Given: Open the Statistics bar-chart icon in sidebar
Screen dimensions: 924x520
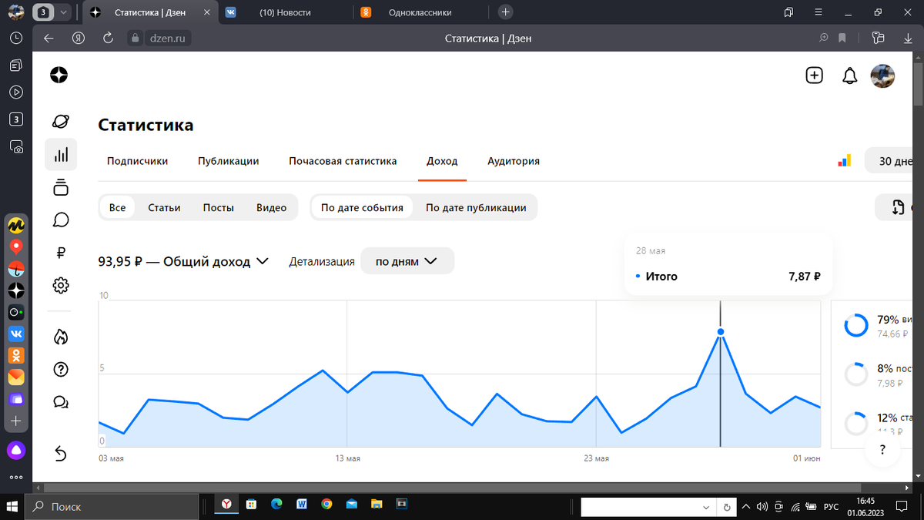Looking at the screenshot, I should click(61, 154).
